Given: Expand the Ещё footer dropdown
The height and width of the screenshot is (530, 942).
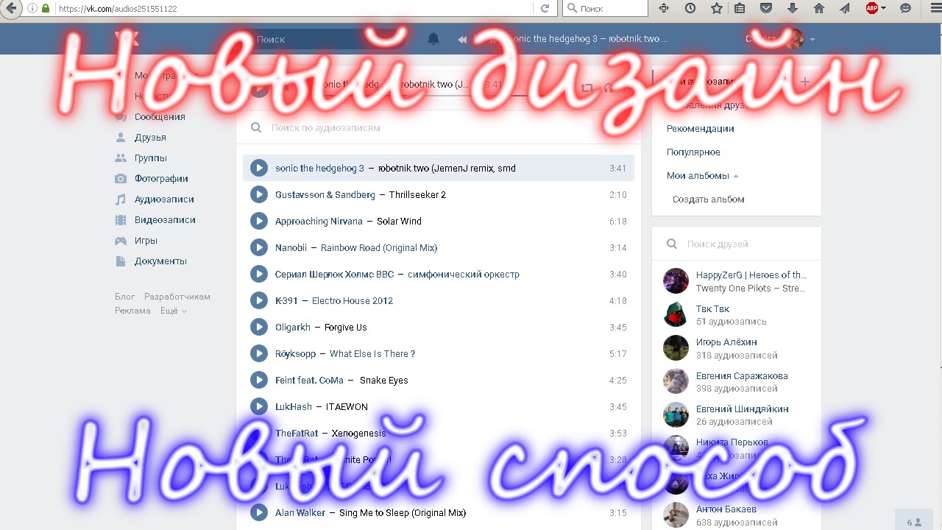Looking at the screenshot, I should click(174, 311).
